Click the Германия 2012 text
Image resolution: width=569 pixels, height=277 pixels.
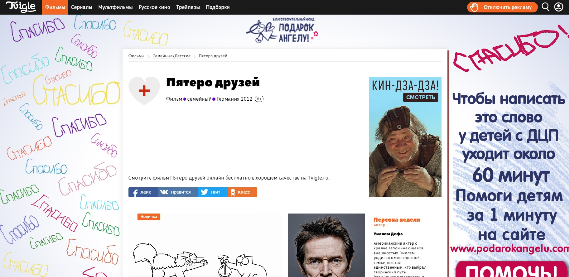234,99
